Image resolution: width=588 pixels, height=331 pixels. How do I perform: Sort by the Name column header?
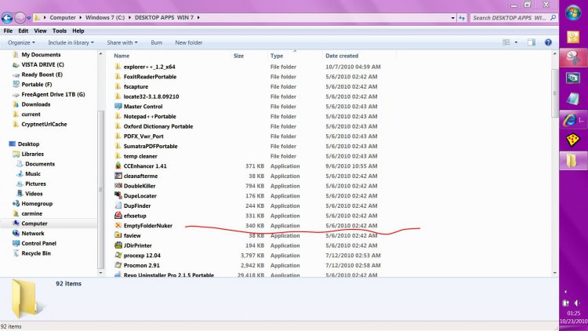[x=122, y=56]
